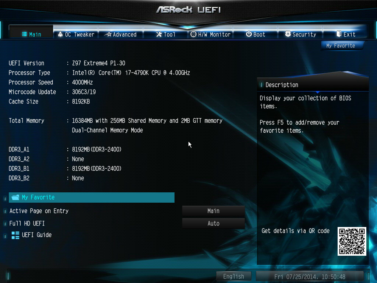The image size is (377, 283).
Task: Click the Press F5 to add/remove text
Action: [299, 127]
